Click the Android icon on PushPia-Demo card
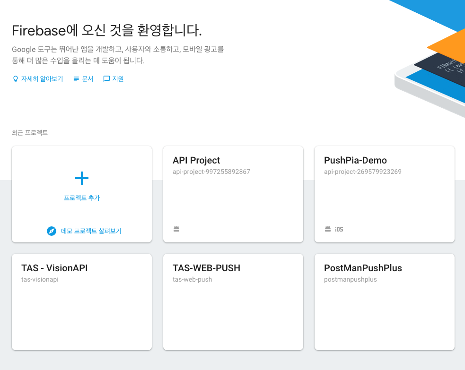This screenshot has width=465, height=370. pyautogui.click(x=328, y=229)
